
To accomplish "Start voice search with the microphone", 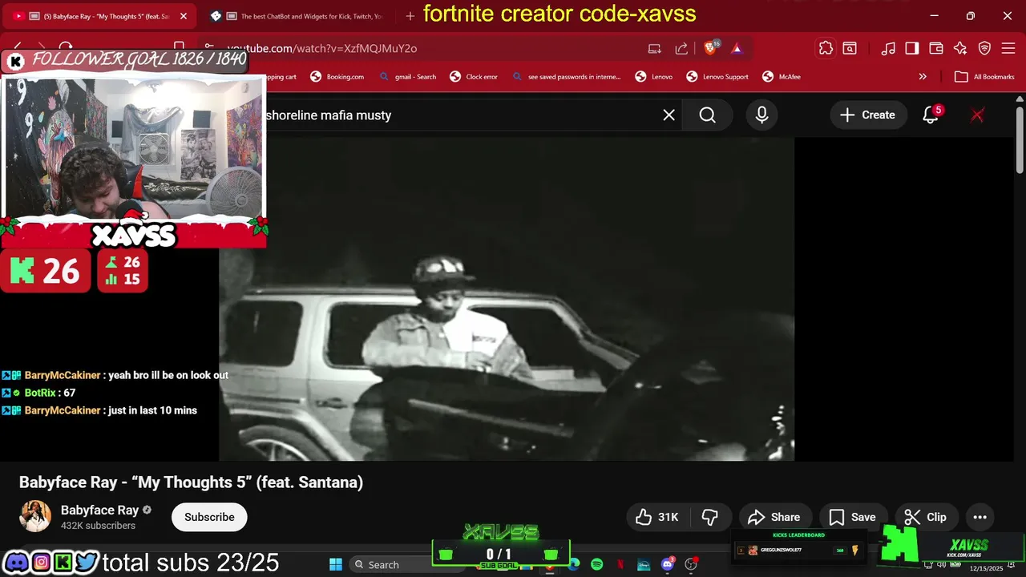I will (x=761, y=115).
